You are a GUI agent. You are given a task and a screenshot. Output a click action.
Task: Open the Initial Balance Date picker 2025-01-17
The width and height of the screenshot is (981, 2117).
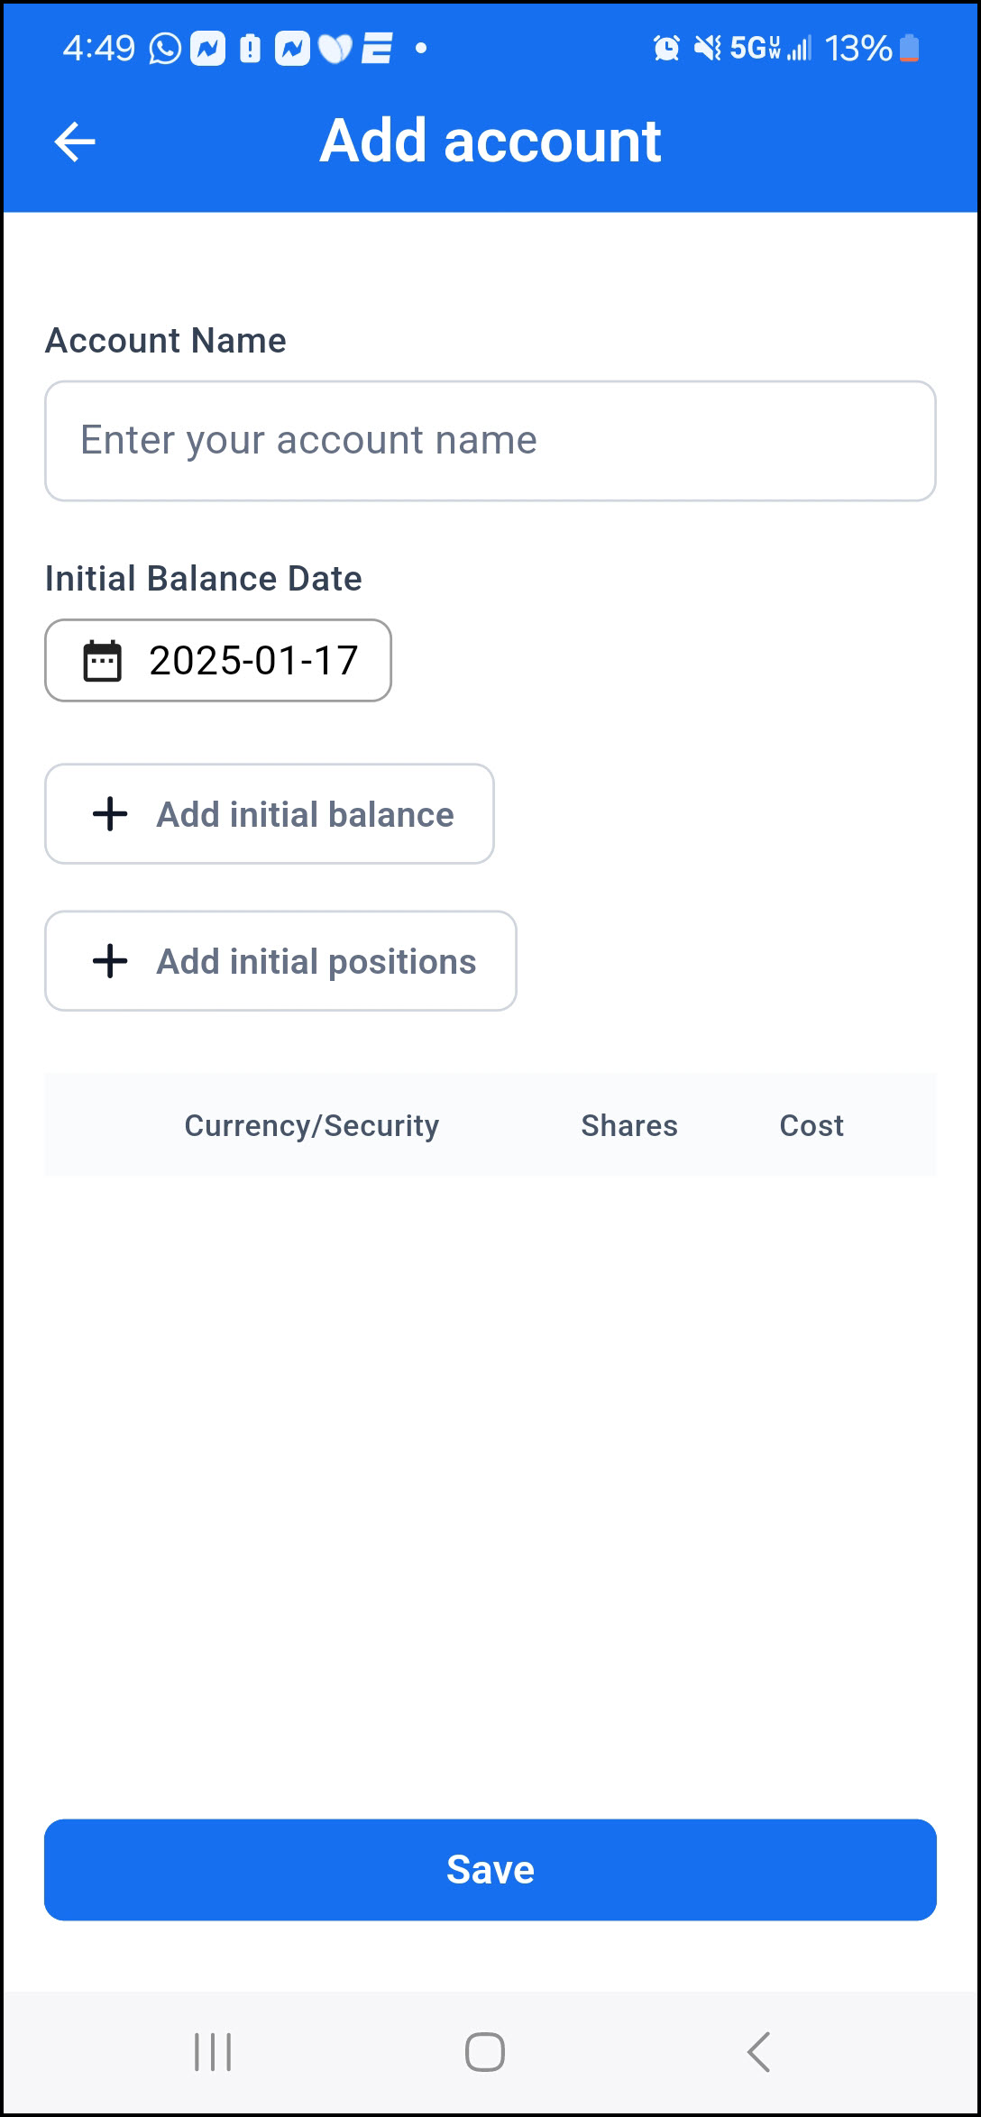218,660
